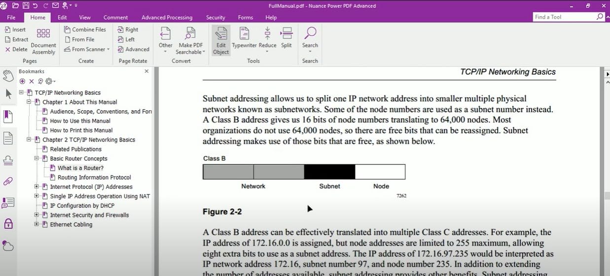The width and height of the screenshot is (610, 276).
Task: Switch to the Forms ribbon tab
Action: (246, 17)
